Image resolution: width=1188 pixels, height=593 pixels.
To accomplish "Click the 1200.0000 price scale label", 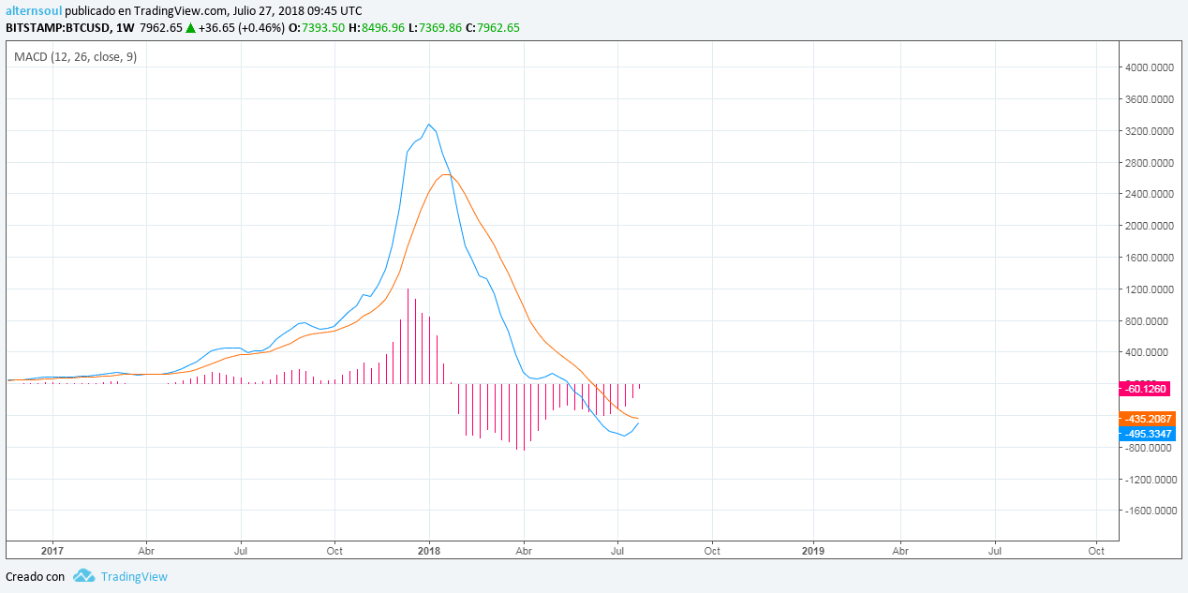I will click(1150, 289).
